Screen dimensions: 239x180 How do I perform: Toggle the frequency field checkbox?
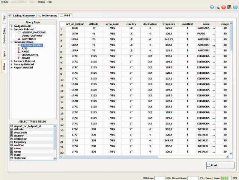click(x=11, y=142)
